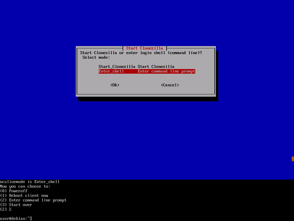294x221 pixels.
Task: Click the "ocslivemode is Enter_shell" terminal line
Action: coord(30,182)
